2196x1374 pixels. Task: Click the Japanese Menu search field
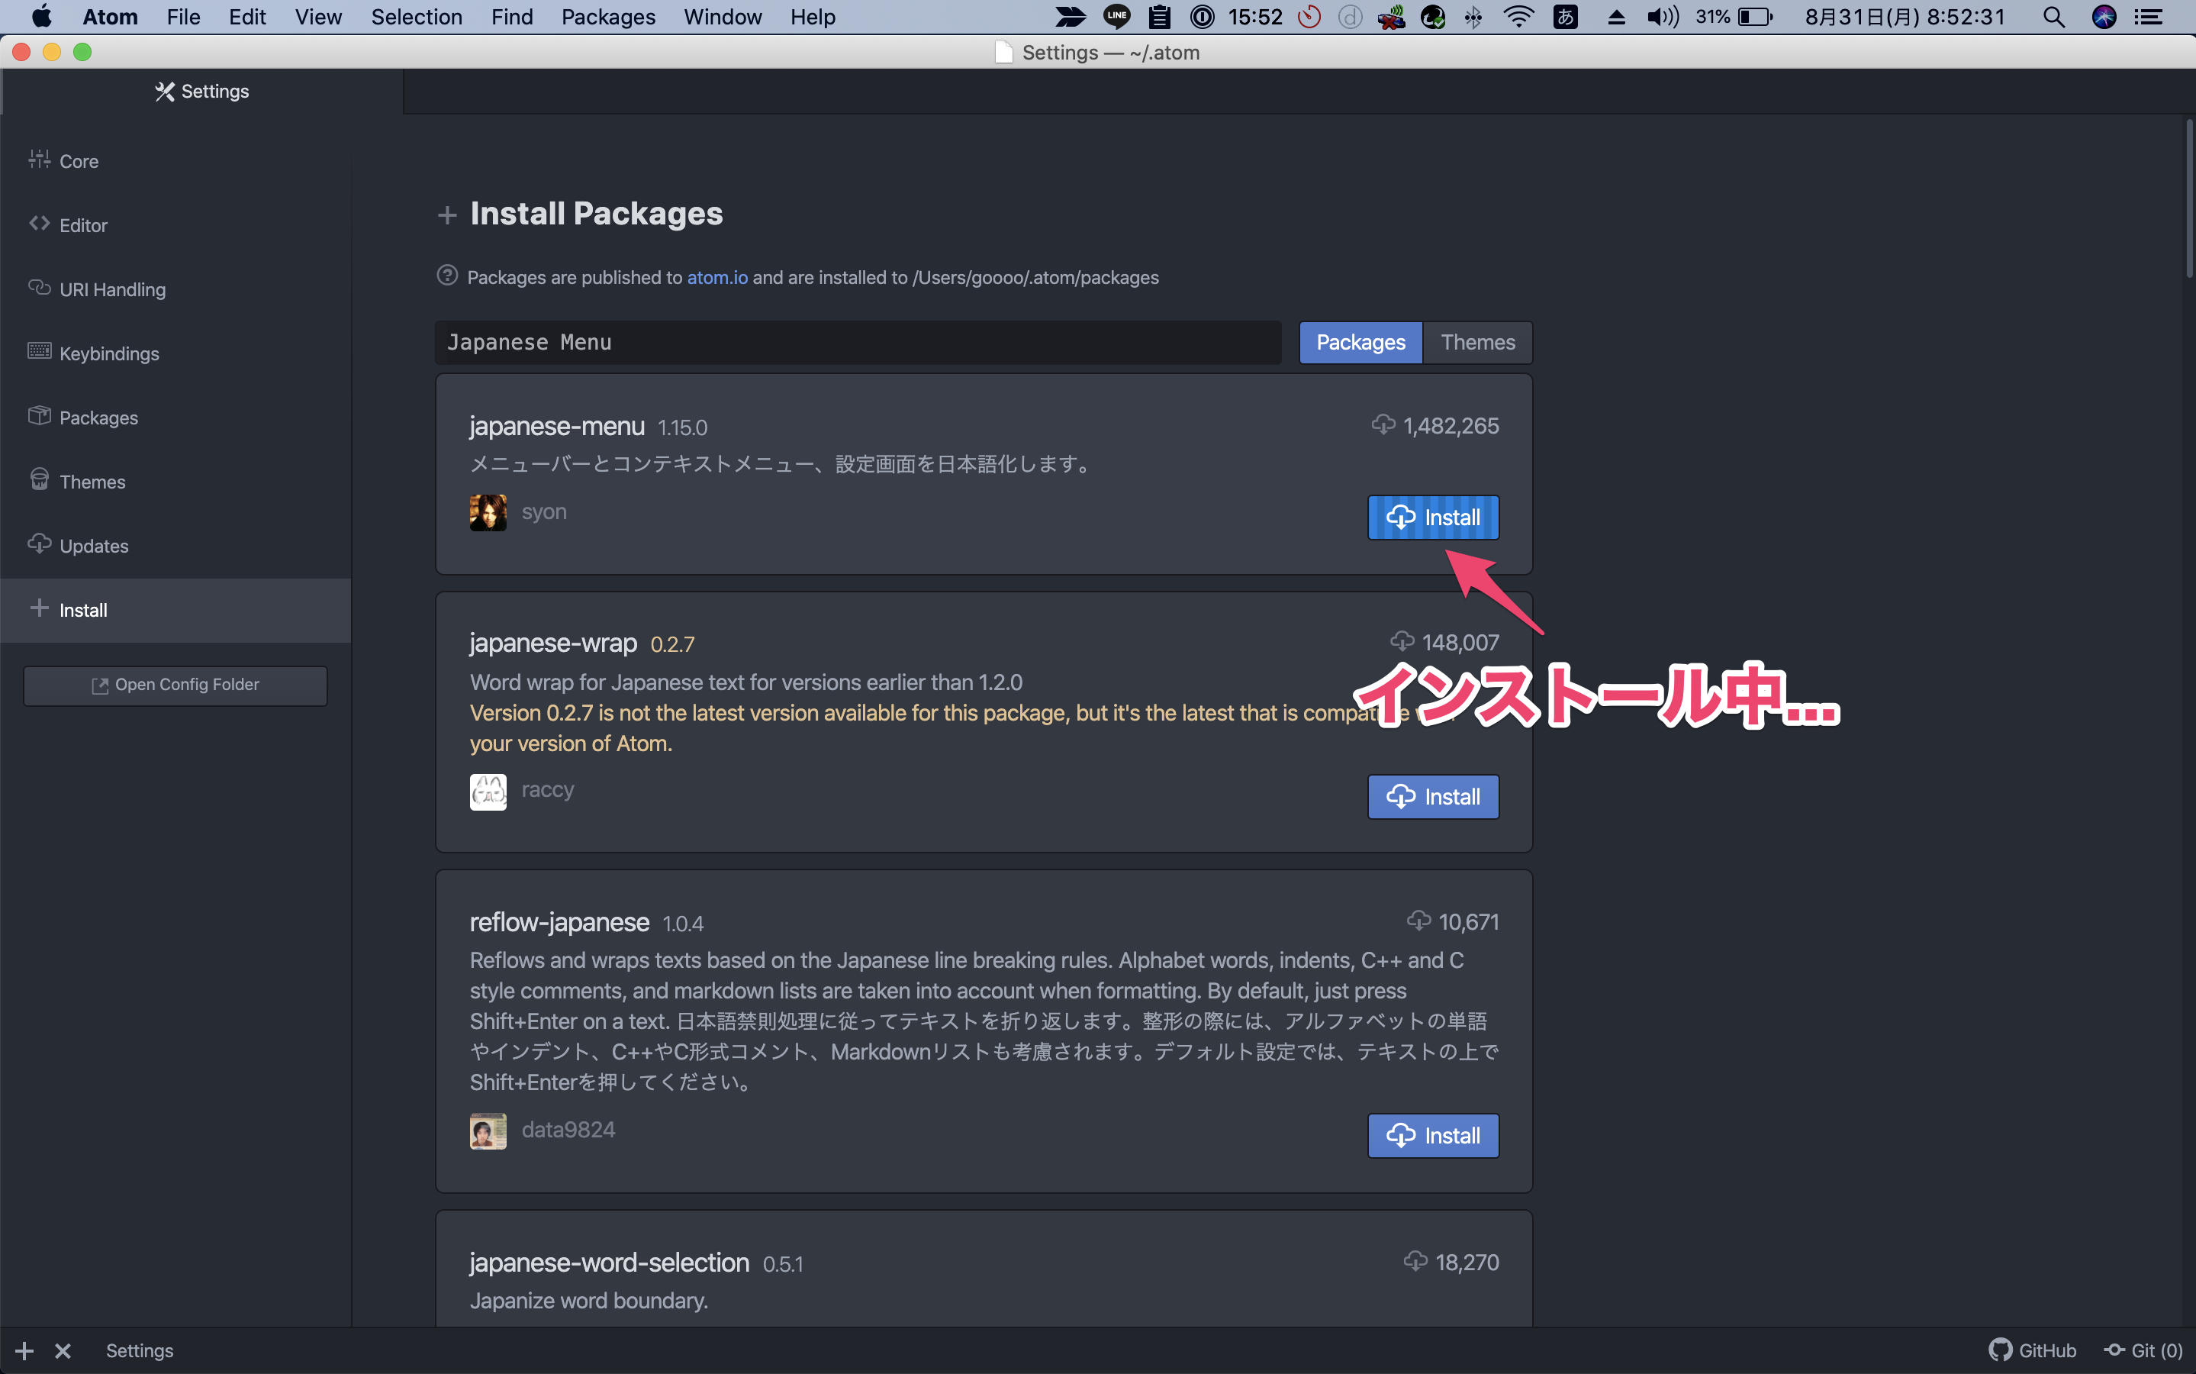tap(858, 343)
